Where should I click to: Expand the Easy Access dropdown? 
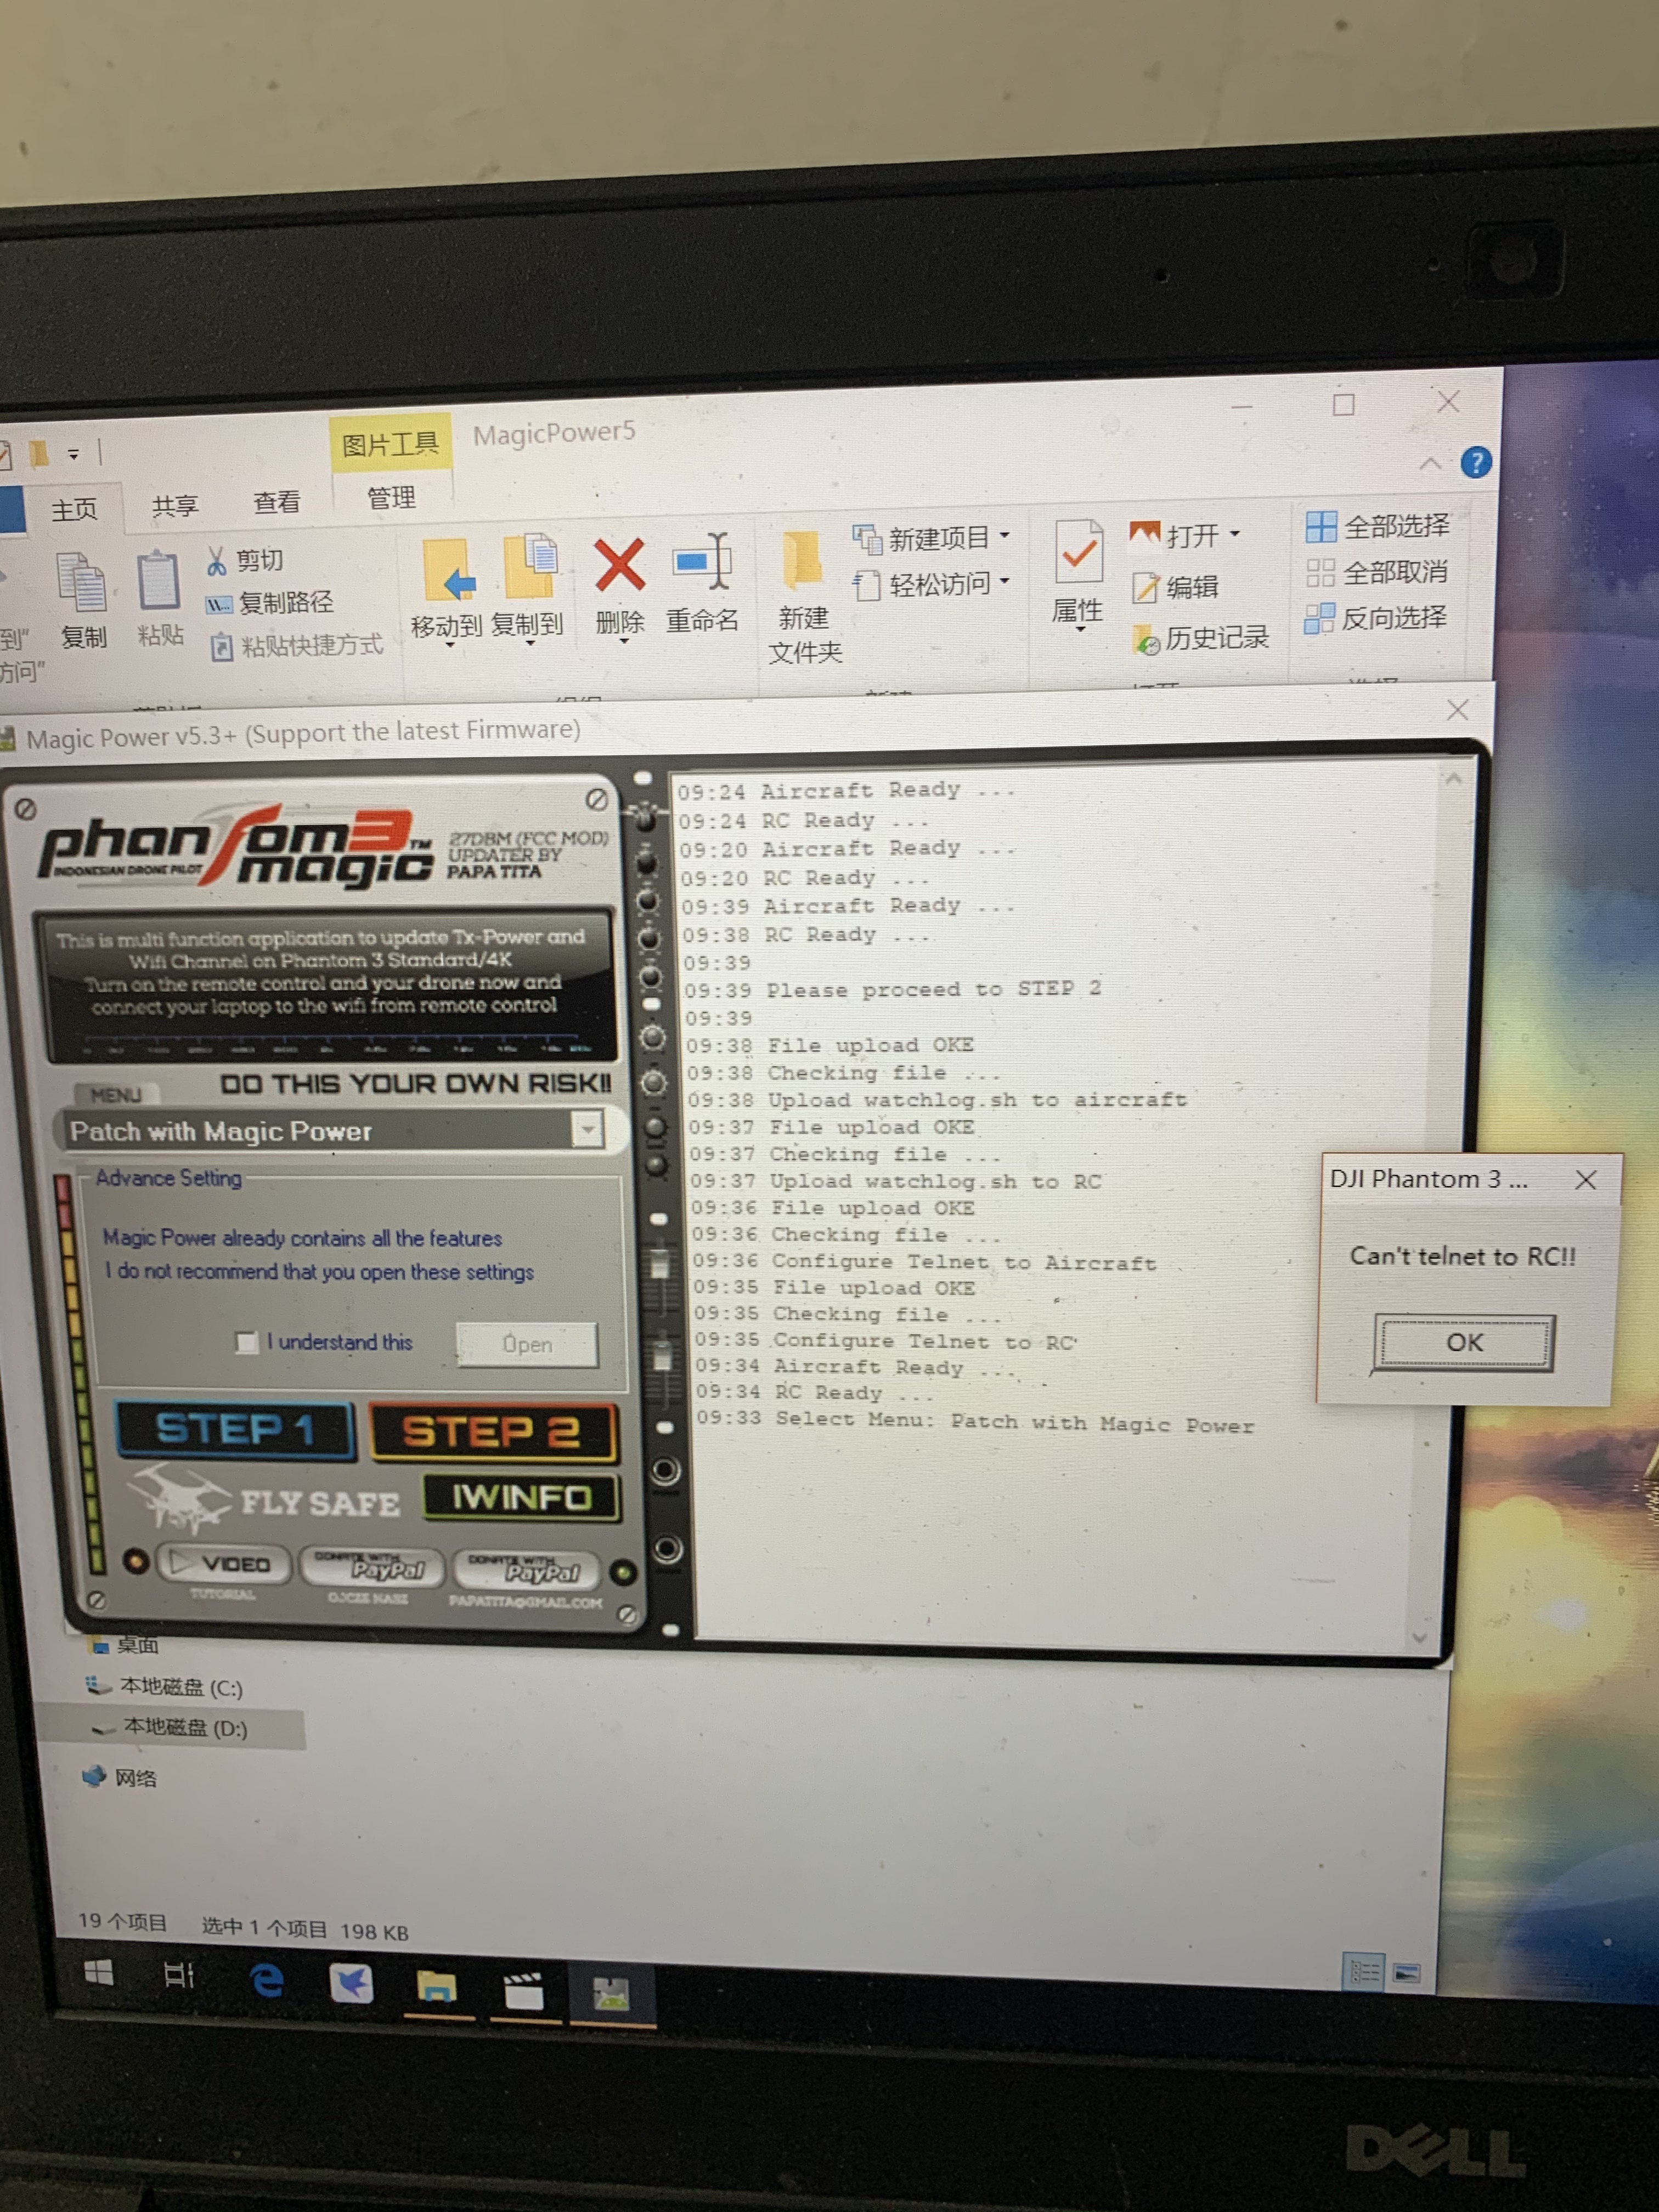(x=1004, y=581)
